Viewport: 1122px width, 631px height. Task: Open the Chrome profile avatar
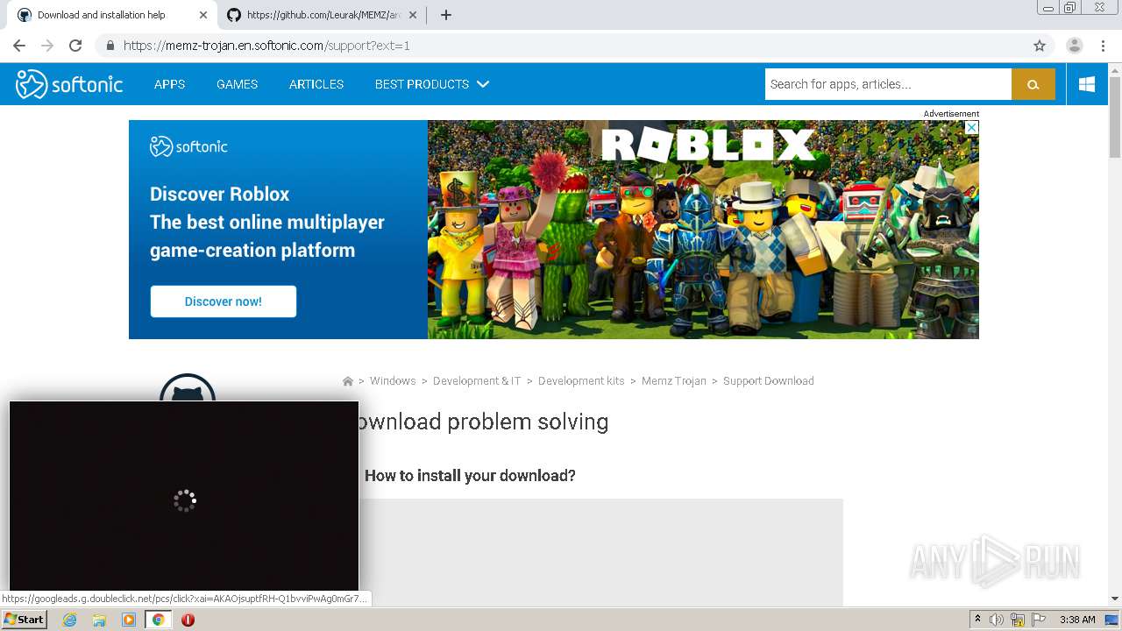[x=1074, y=46]
